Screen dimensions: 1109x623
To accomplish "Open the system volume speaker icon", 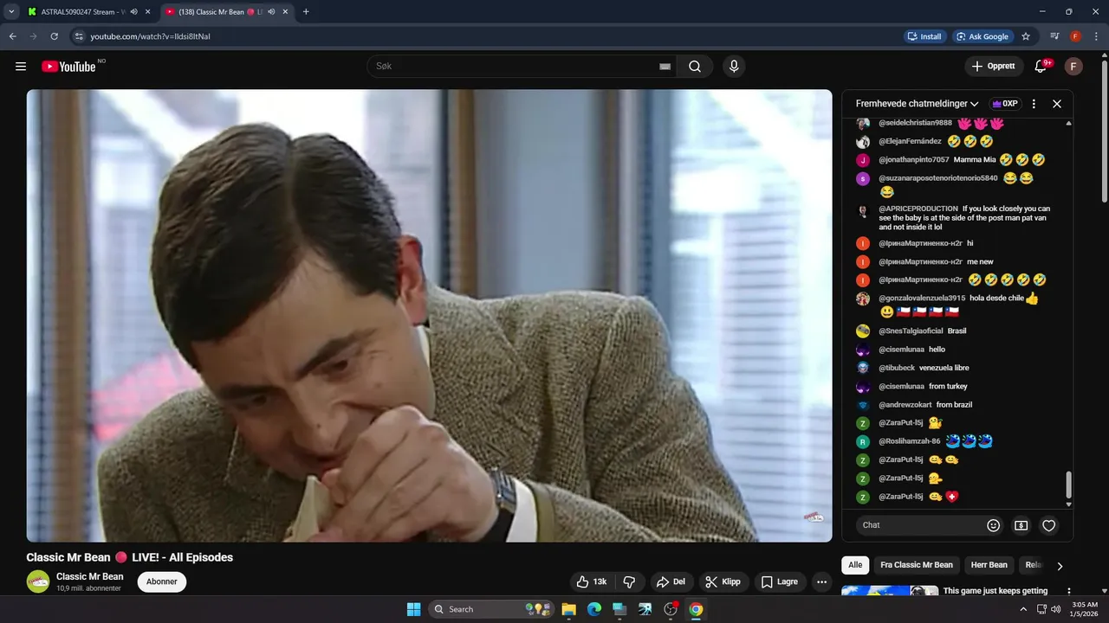I will (x=1055, y=609).
